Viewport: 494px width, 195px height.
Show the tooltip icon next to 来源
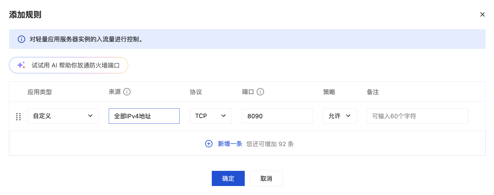pyautogui.click(x=127, y=92)
